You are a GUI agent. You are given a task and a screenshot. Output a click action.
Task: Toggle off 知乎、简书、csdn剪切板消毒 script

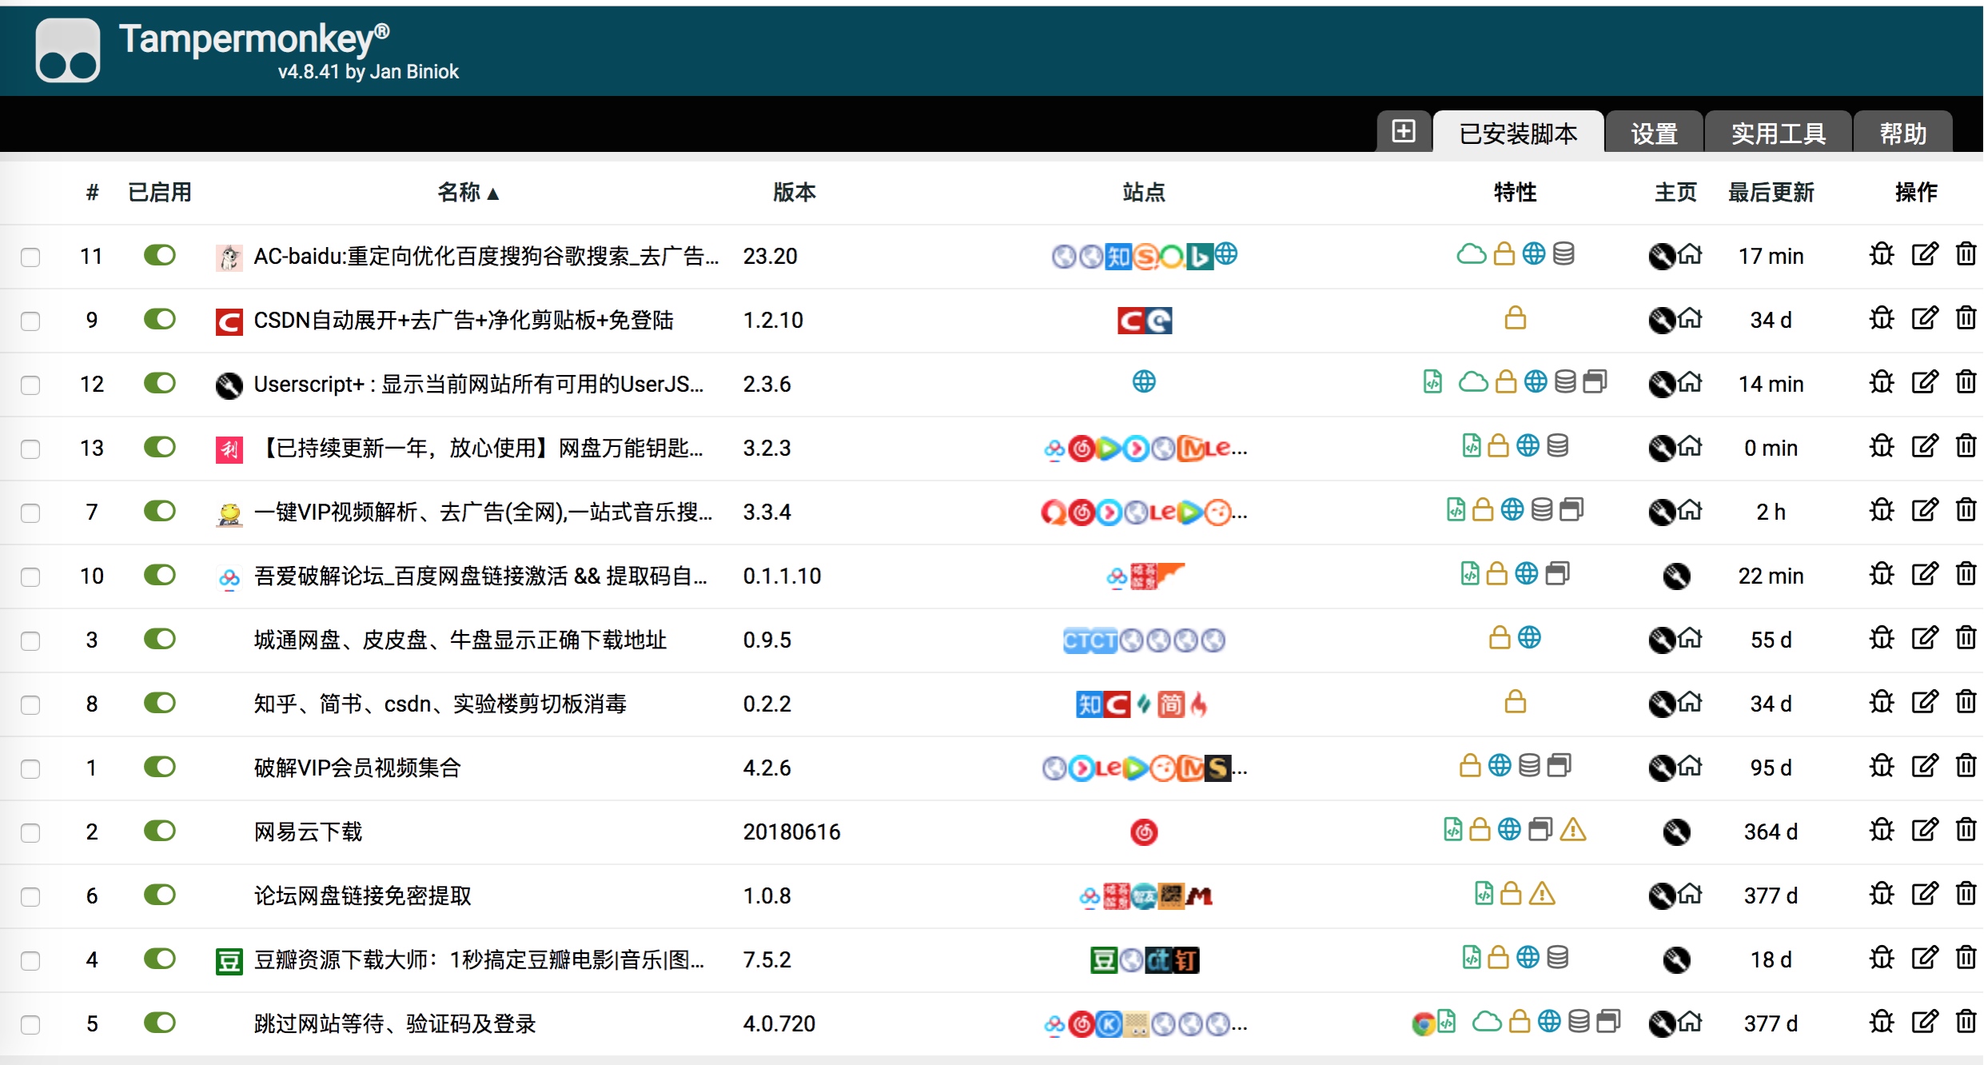click(x=160, y=703)
